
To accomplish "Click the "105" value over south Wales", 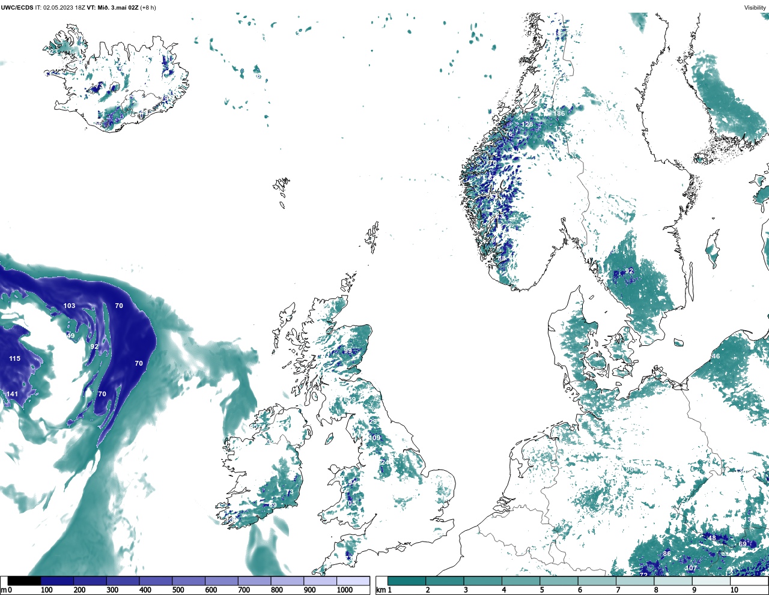I will 350,503.
